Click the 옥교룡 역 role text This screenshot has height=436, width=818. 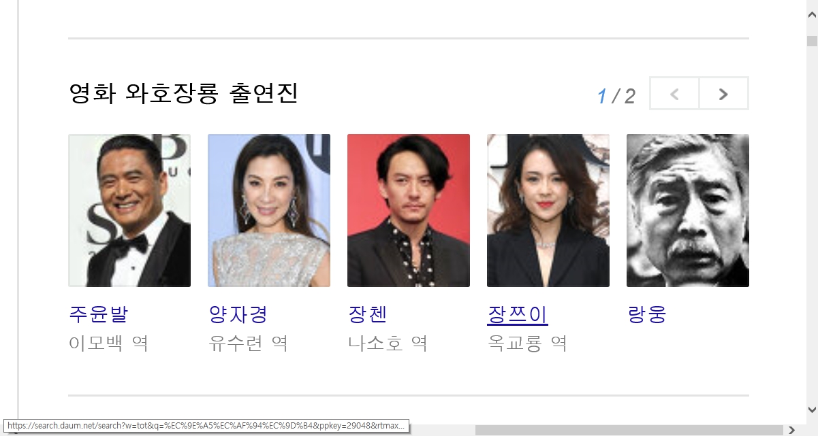pos(527,343)
